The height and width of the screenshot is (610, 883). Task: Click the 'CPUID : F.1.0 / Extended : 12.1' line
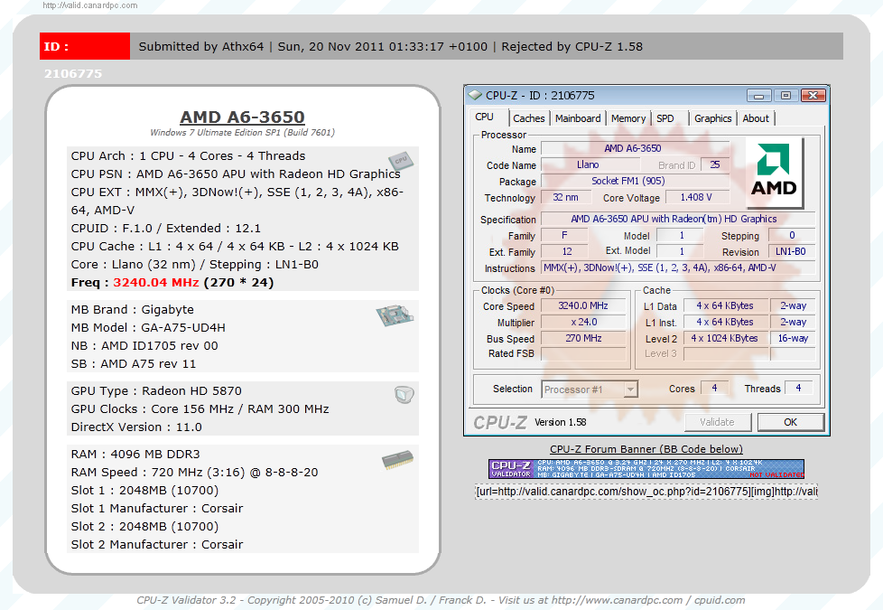[165, 229]
